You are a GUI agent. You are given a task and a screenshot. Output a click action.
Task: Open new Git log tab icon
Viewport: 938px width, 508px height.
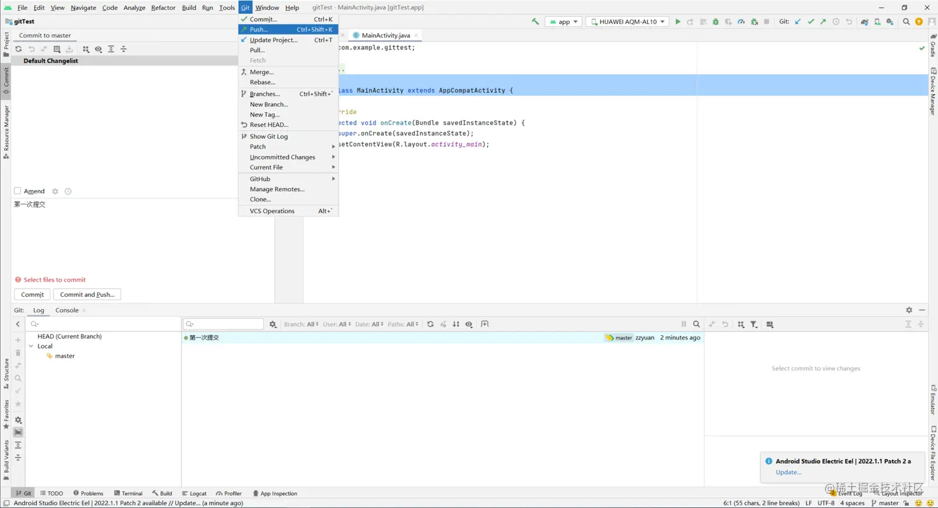tap(485, 324)
